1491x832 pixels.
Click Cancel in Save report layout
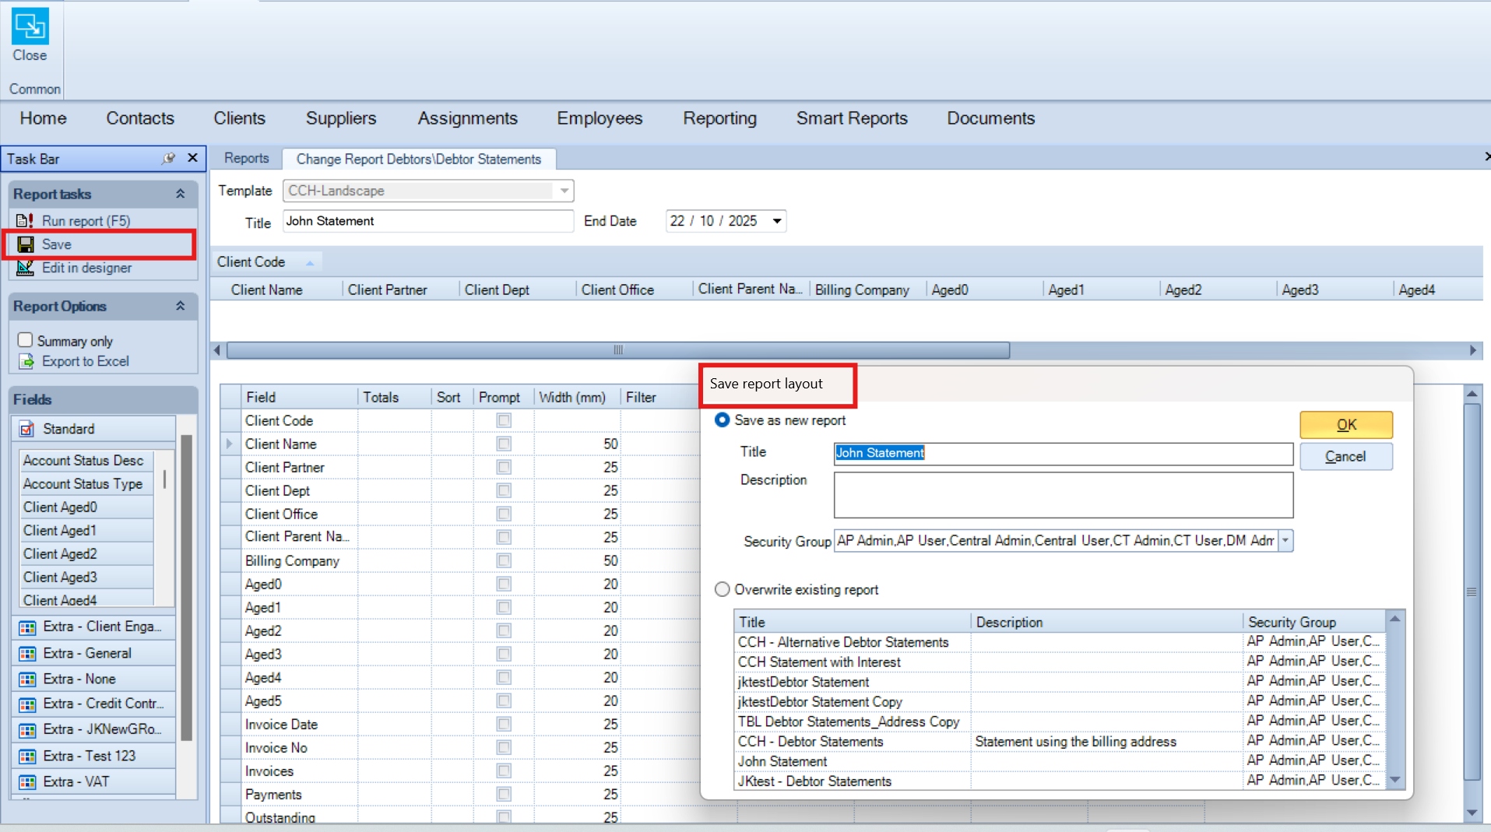pyautogui.click(x=1346, y=457)
